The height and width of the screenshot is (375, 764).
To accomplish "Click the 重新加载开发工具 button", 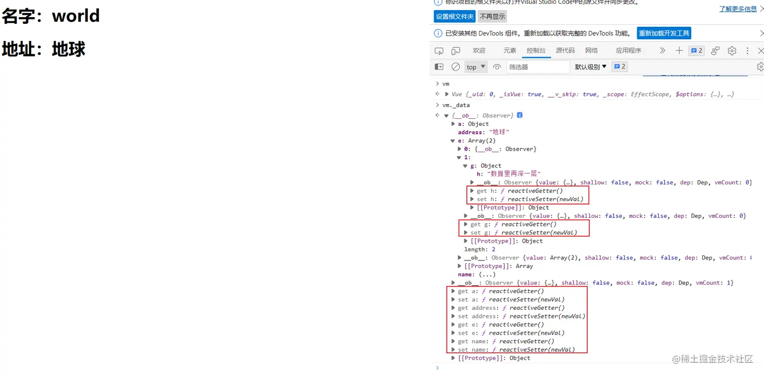I will (664, 33).
